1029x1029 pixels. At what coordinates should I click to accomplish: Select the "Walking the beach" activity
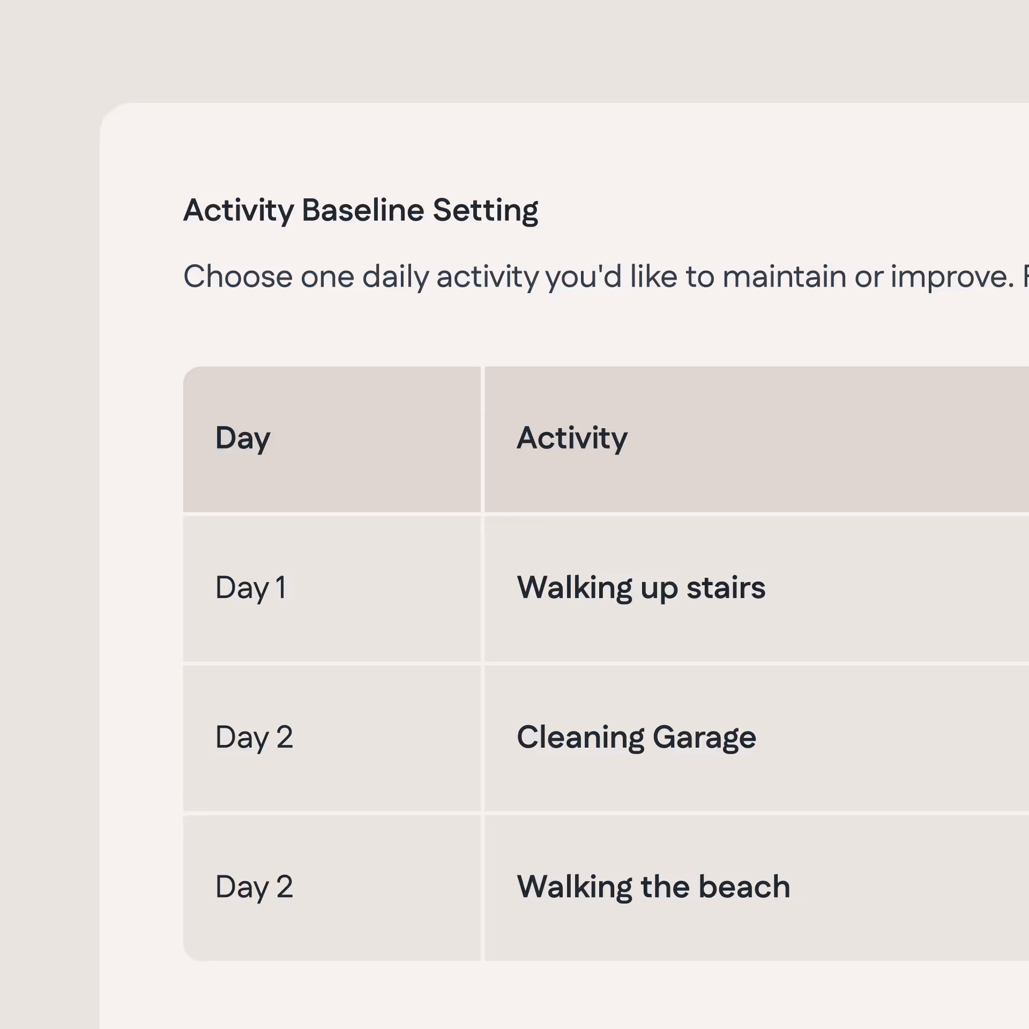[x=653, y=887]
